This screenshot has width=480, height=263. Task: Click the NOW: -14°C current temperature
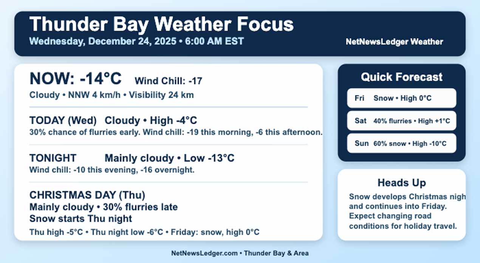tap(76, 79)
